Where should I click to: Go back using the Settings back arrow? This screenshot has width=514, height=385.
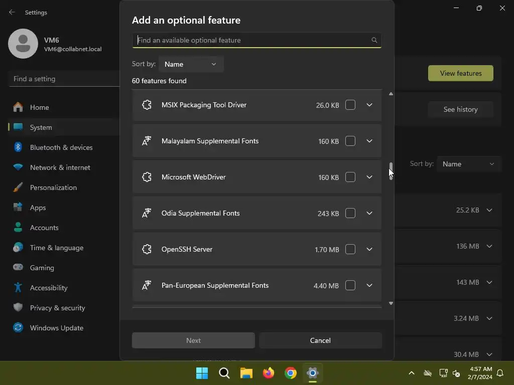12,12
